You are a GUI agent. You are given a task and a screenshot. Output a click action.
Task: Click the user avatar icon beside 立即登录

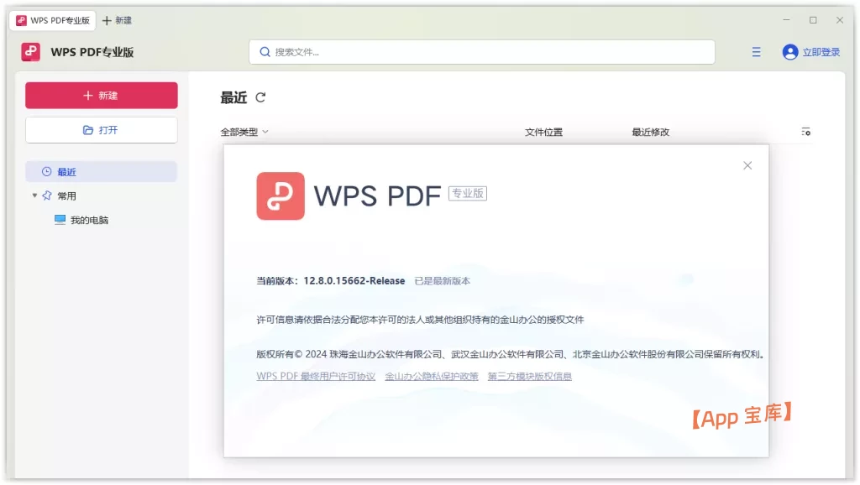click(789, 51)
